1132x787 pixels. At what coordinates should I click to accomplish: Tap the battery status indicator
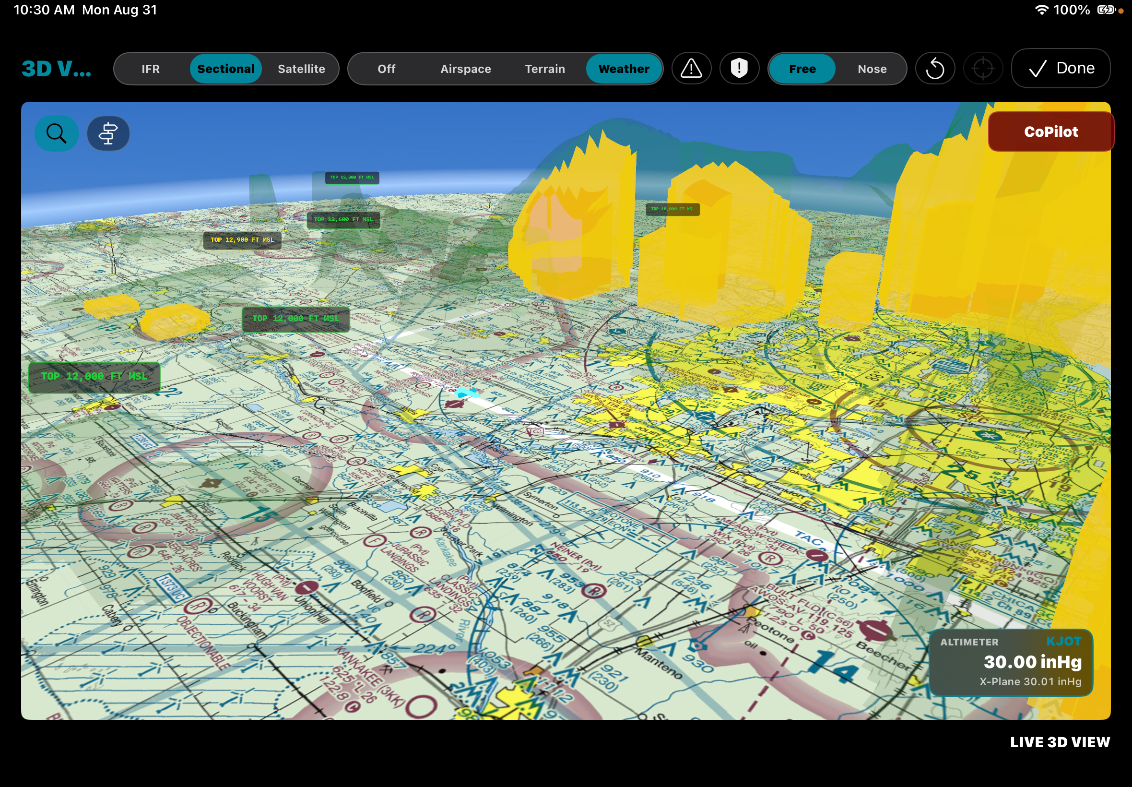pos(1106,10)
